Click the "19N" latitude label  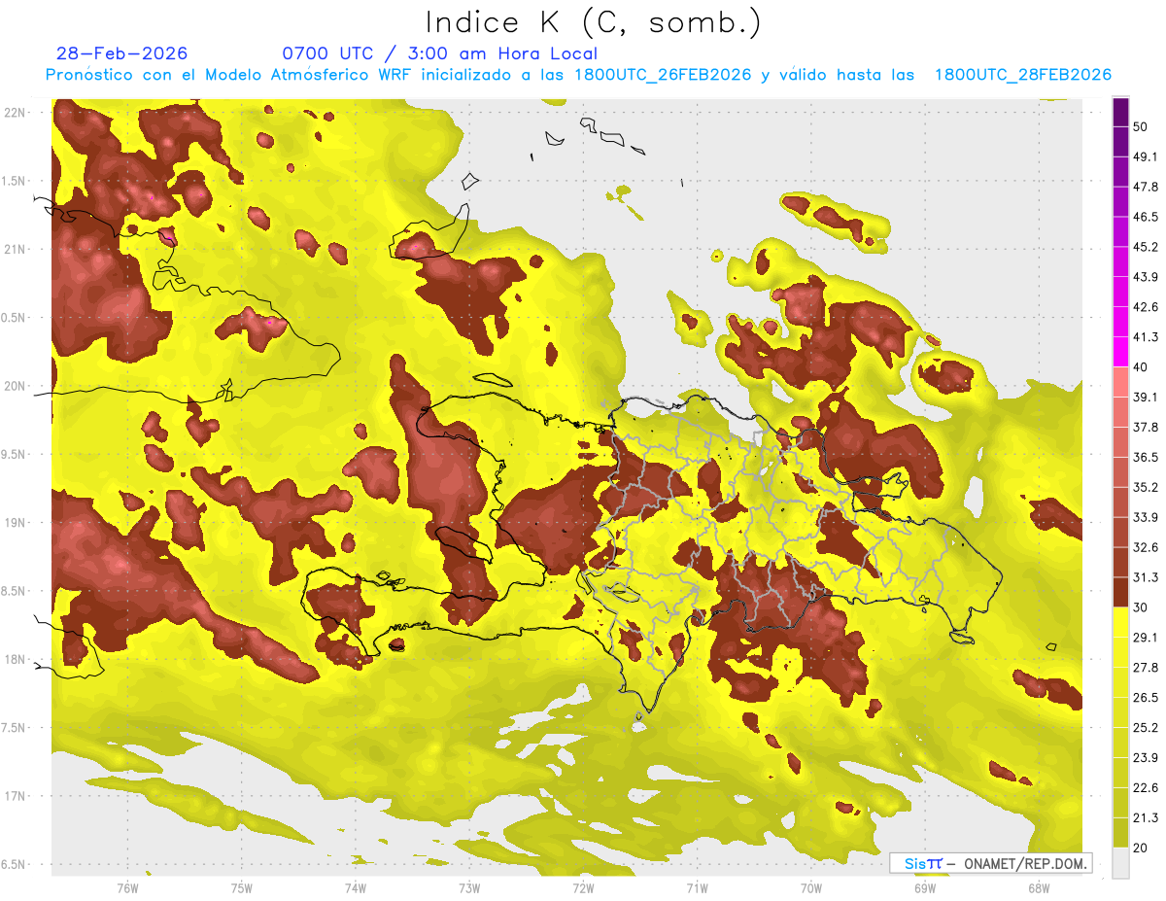(16, 522)
